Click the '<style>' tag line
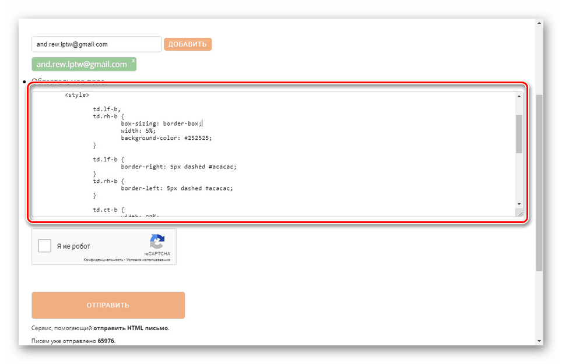This screenshot has height=364, width=562. click(77, 95)
